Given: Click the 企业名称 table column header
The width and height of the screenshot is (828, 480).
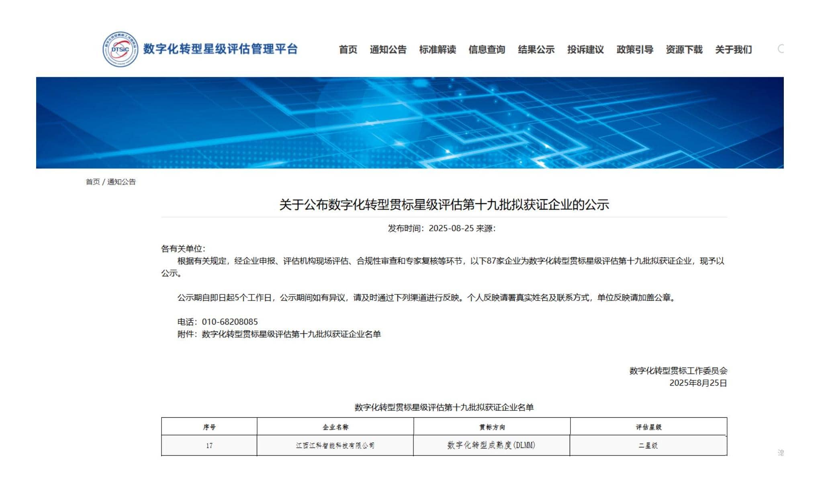Looking at the screenshot, I should coord(335,427).
